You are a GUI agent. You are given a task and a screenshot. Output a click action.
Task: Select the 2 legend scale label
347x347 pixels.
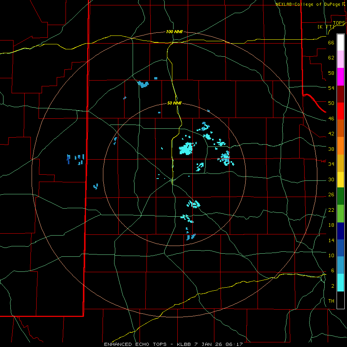tap(332, 286)
